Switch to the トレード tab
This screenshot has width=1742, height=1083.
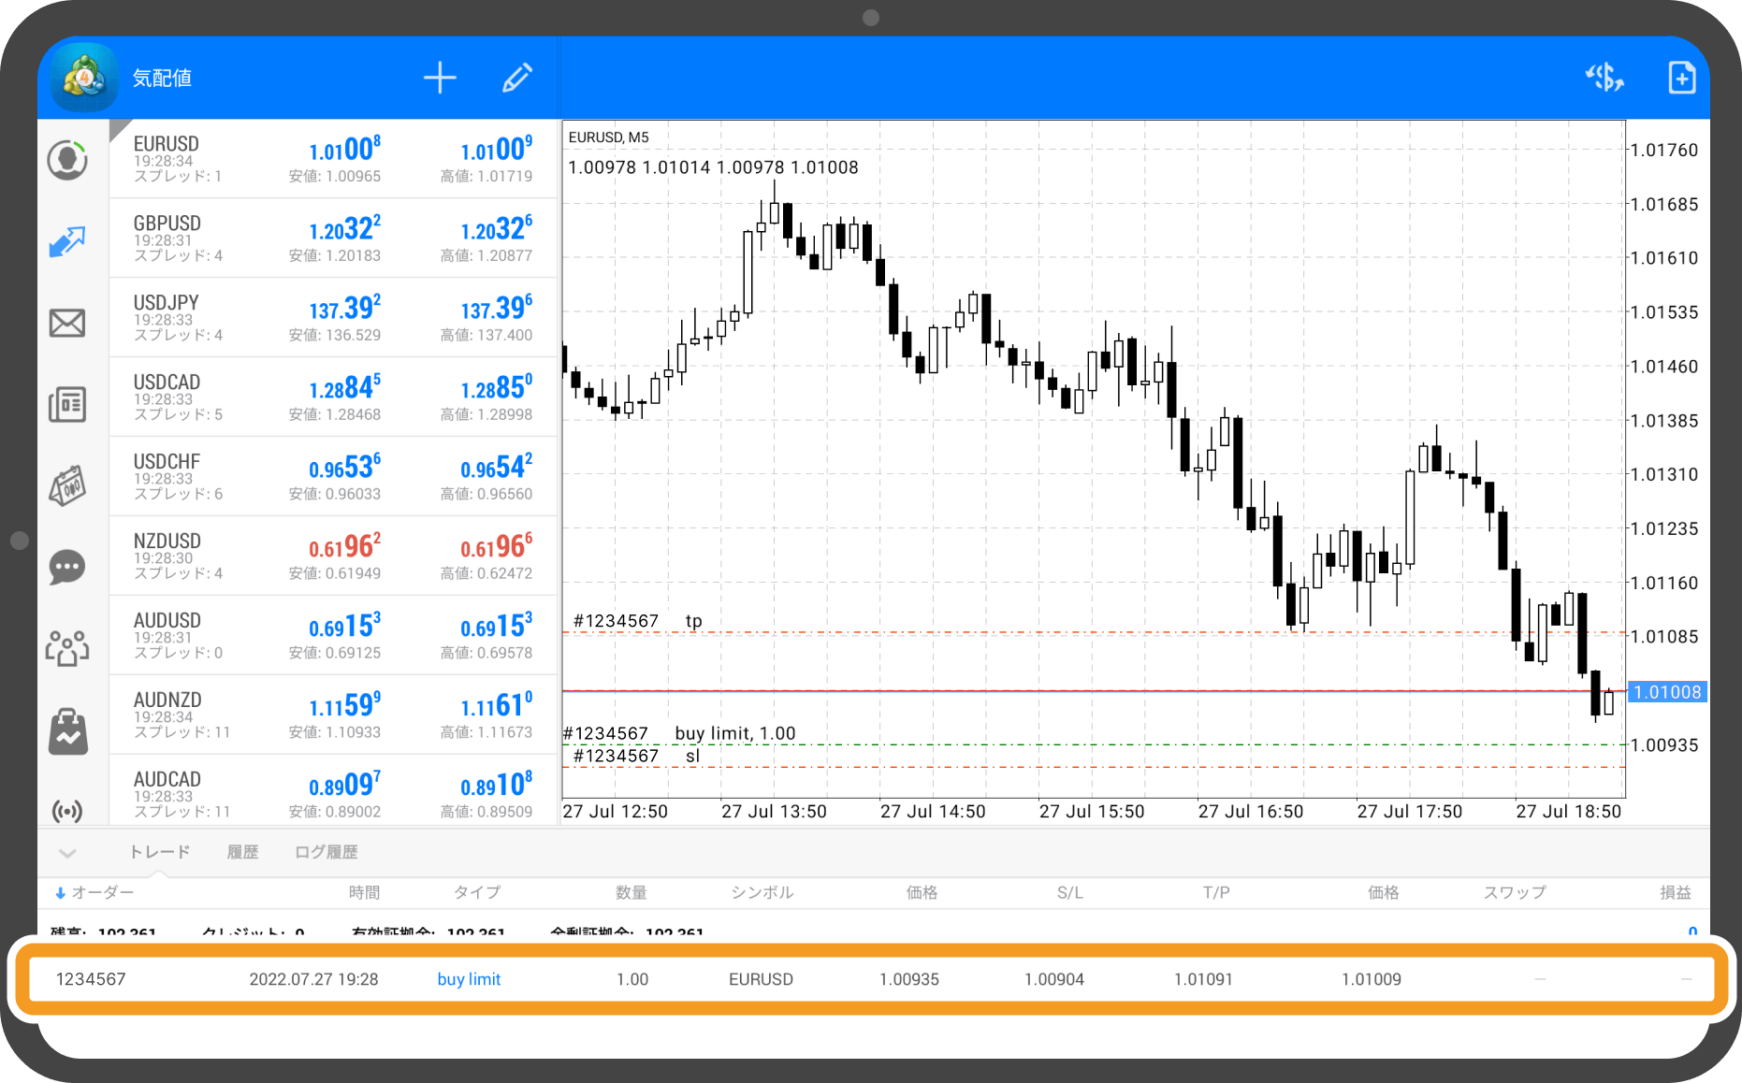click(x=159, y=852)
